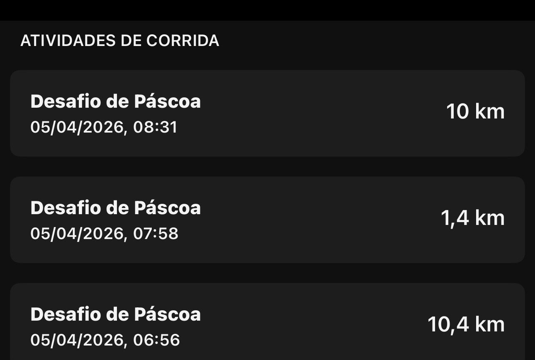
Task: Click the date 05/04/2026, 07:58
Action: coord(105,233)
